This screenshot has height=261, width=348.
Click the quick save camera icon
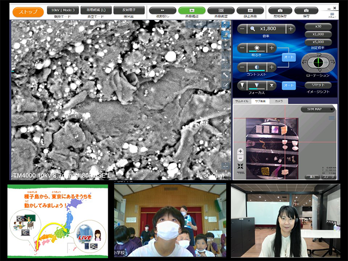pos(280,10)
